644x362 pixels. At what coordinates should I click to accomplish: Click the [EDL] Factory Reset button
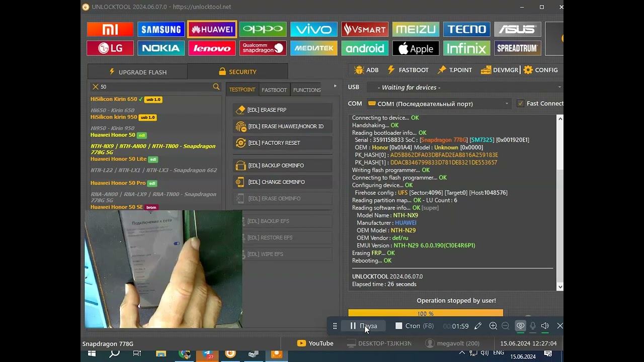coord(282,143)
